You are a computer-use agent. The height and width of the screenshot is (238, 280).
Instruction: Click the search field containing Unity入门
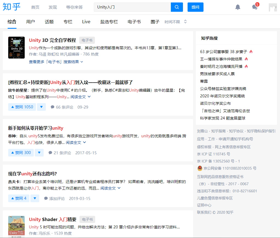132,7
